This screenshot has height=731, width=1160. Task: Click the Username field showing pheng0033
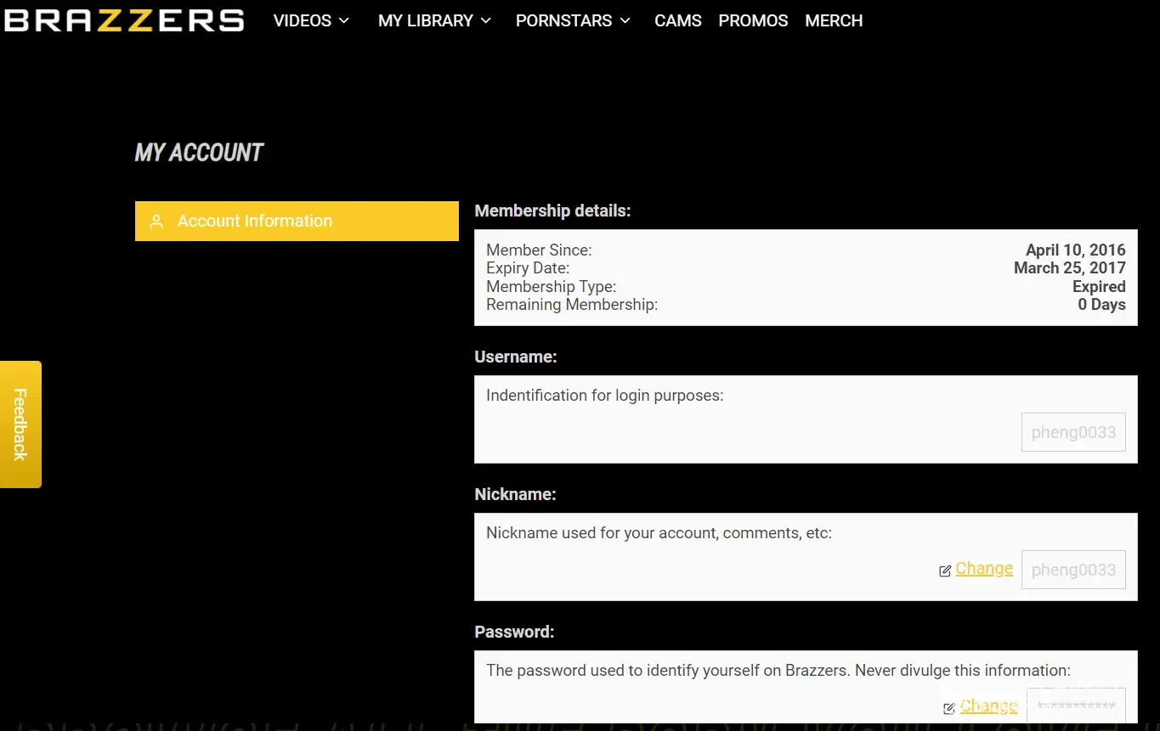[x=1073, y=432]
